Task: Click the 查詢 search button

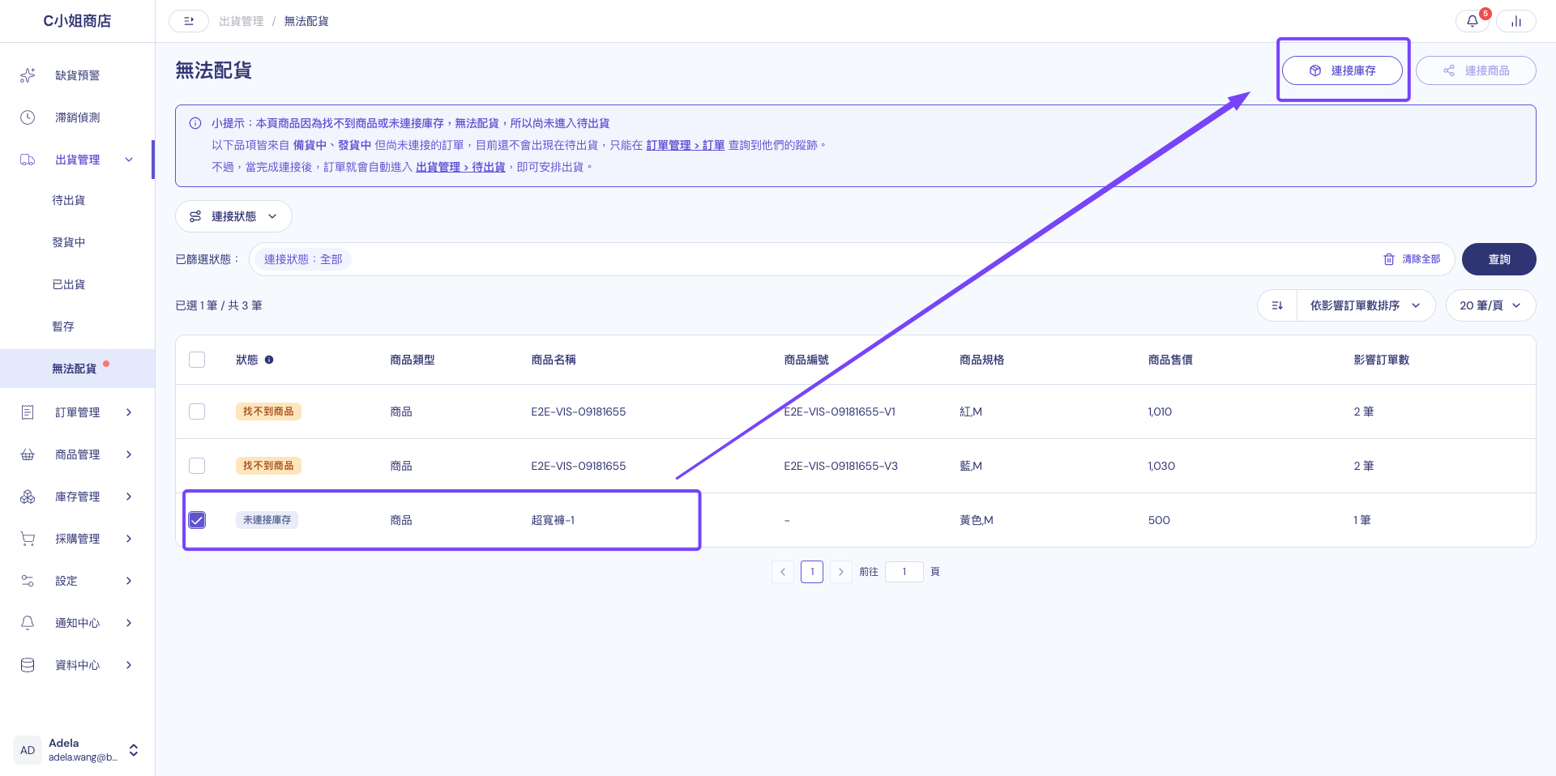Action: (x=1498, y=259)
